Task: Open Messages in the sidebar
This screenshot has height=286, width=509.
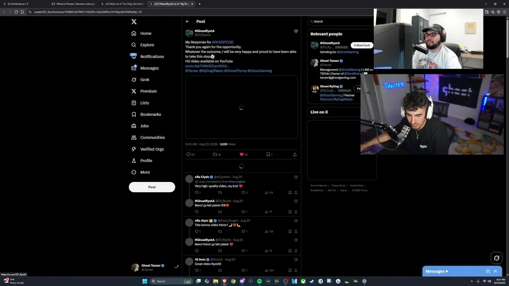Action: tap(145, 68)
